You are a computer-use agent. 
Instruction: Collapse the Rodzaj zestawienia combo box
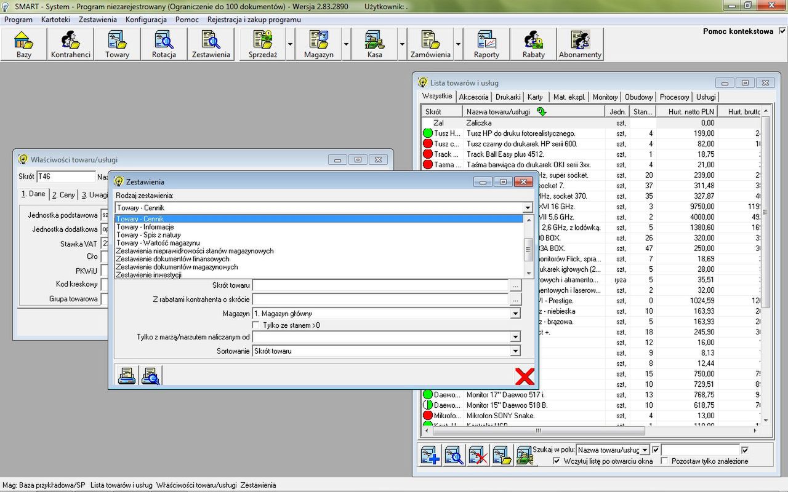pyautogui.click(x=528, y=208)
